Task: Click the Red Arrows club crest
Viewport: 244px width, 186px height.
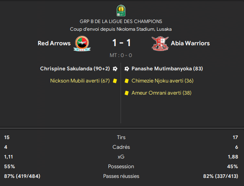Action: click(82, 44)
